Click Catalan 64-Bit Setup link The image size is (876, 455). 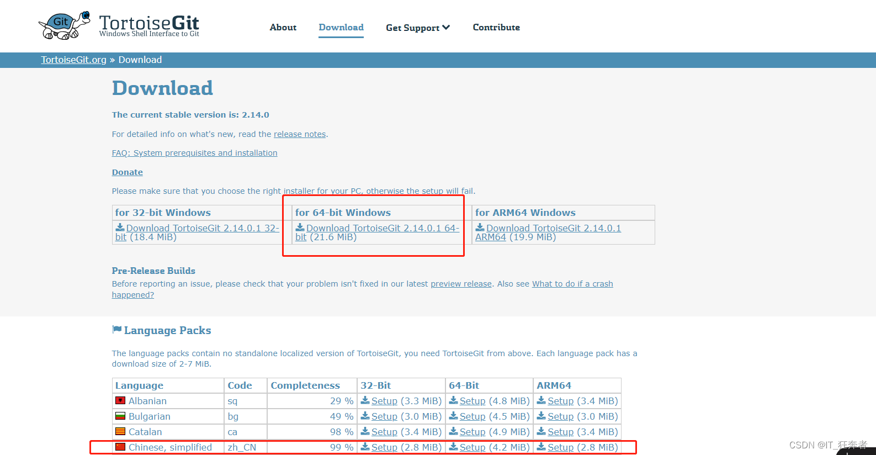(472, 432)
